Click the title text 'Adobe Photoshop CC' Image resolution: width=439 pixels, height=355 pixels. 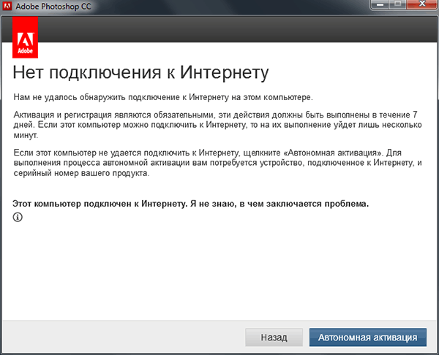[x=53, y=7]
